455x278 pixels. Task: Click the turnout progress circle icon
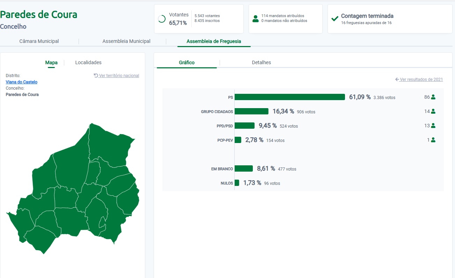coord(162,19)
